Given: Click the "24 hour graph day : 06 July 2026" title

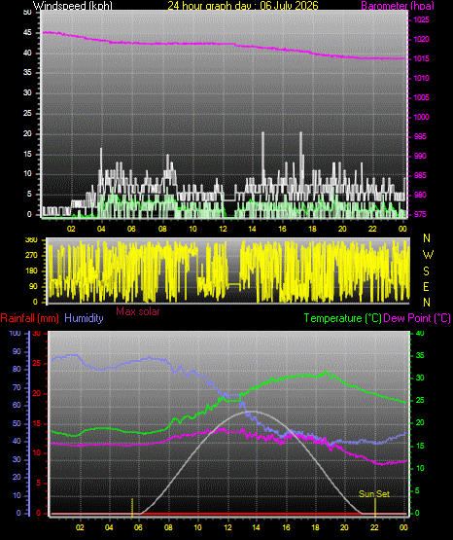Looking at the screenshot, I should [243, 6].
